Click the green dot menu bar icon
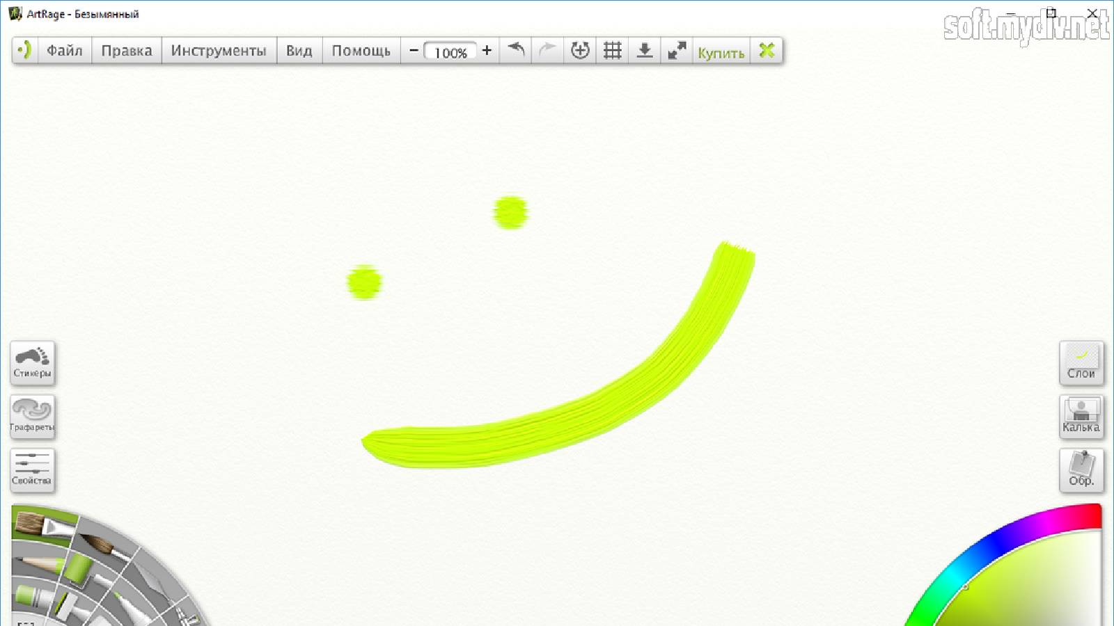Image resolution: width=1114 pixels, height=626 pixels. (x=24, y=50)
